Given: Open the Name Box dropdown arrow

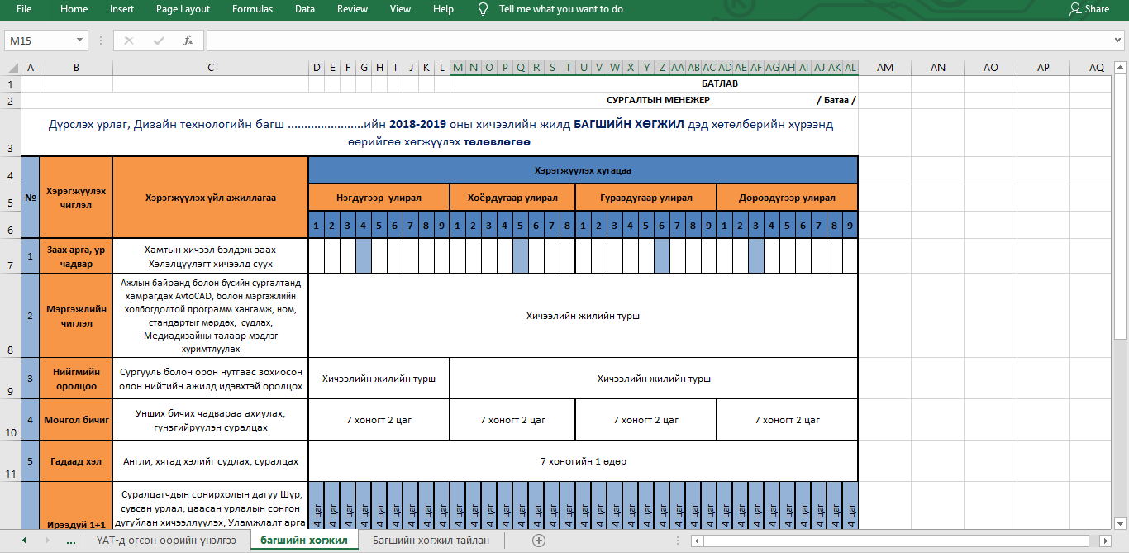Looking at the screenshot, I should [x=80, y=41].
